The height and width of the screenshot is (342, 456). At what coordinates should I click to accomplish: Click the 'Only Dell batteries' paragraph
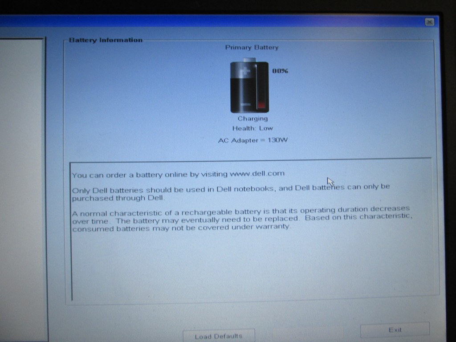pyautogui.click(x=231, y=193)
